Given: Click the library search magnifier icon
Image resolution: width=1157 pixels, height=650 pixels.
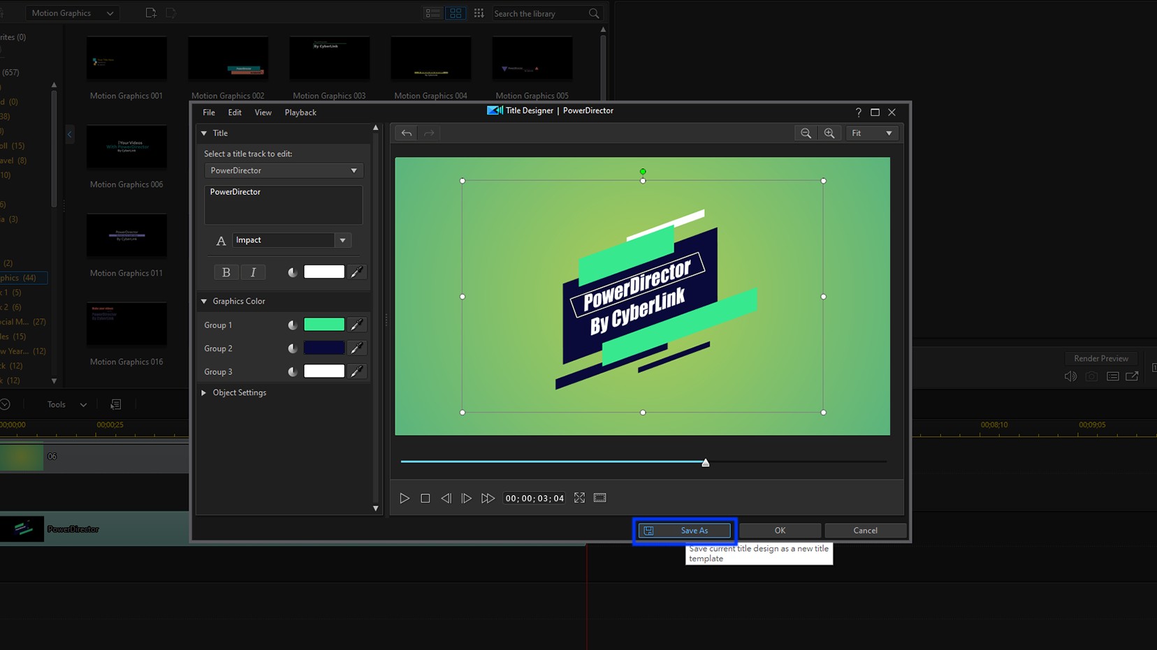Looking at the screenshot, I should tap(594, 14).
